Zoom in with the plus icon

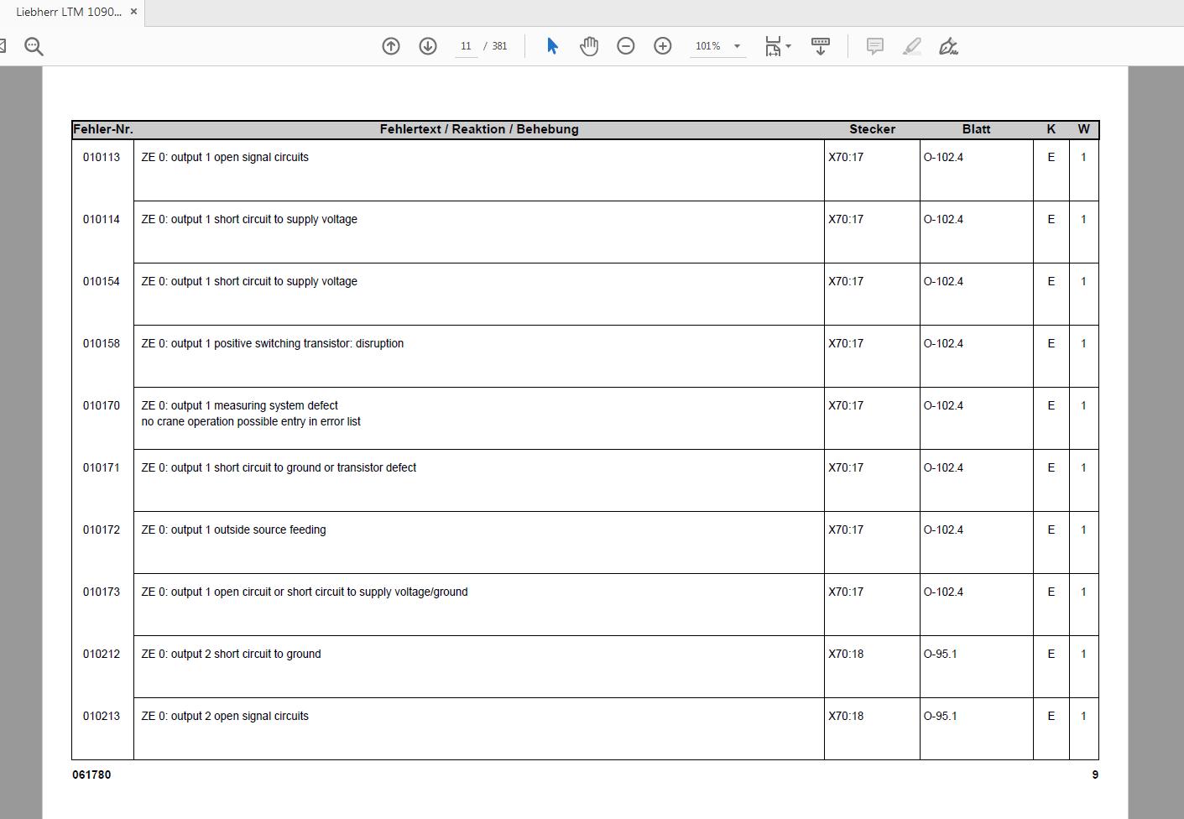663,46
